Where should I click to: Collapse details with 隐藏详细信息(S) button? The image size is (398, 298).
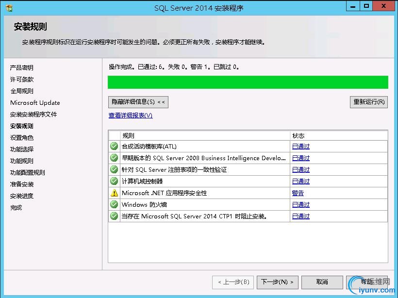[138, 102]
